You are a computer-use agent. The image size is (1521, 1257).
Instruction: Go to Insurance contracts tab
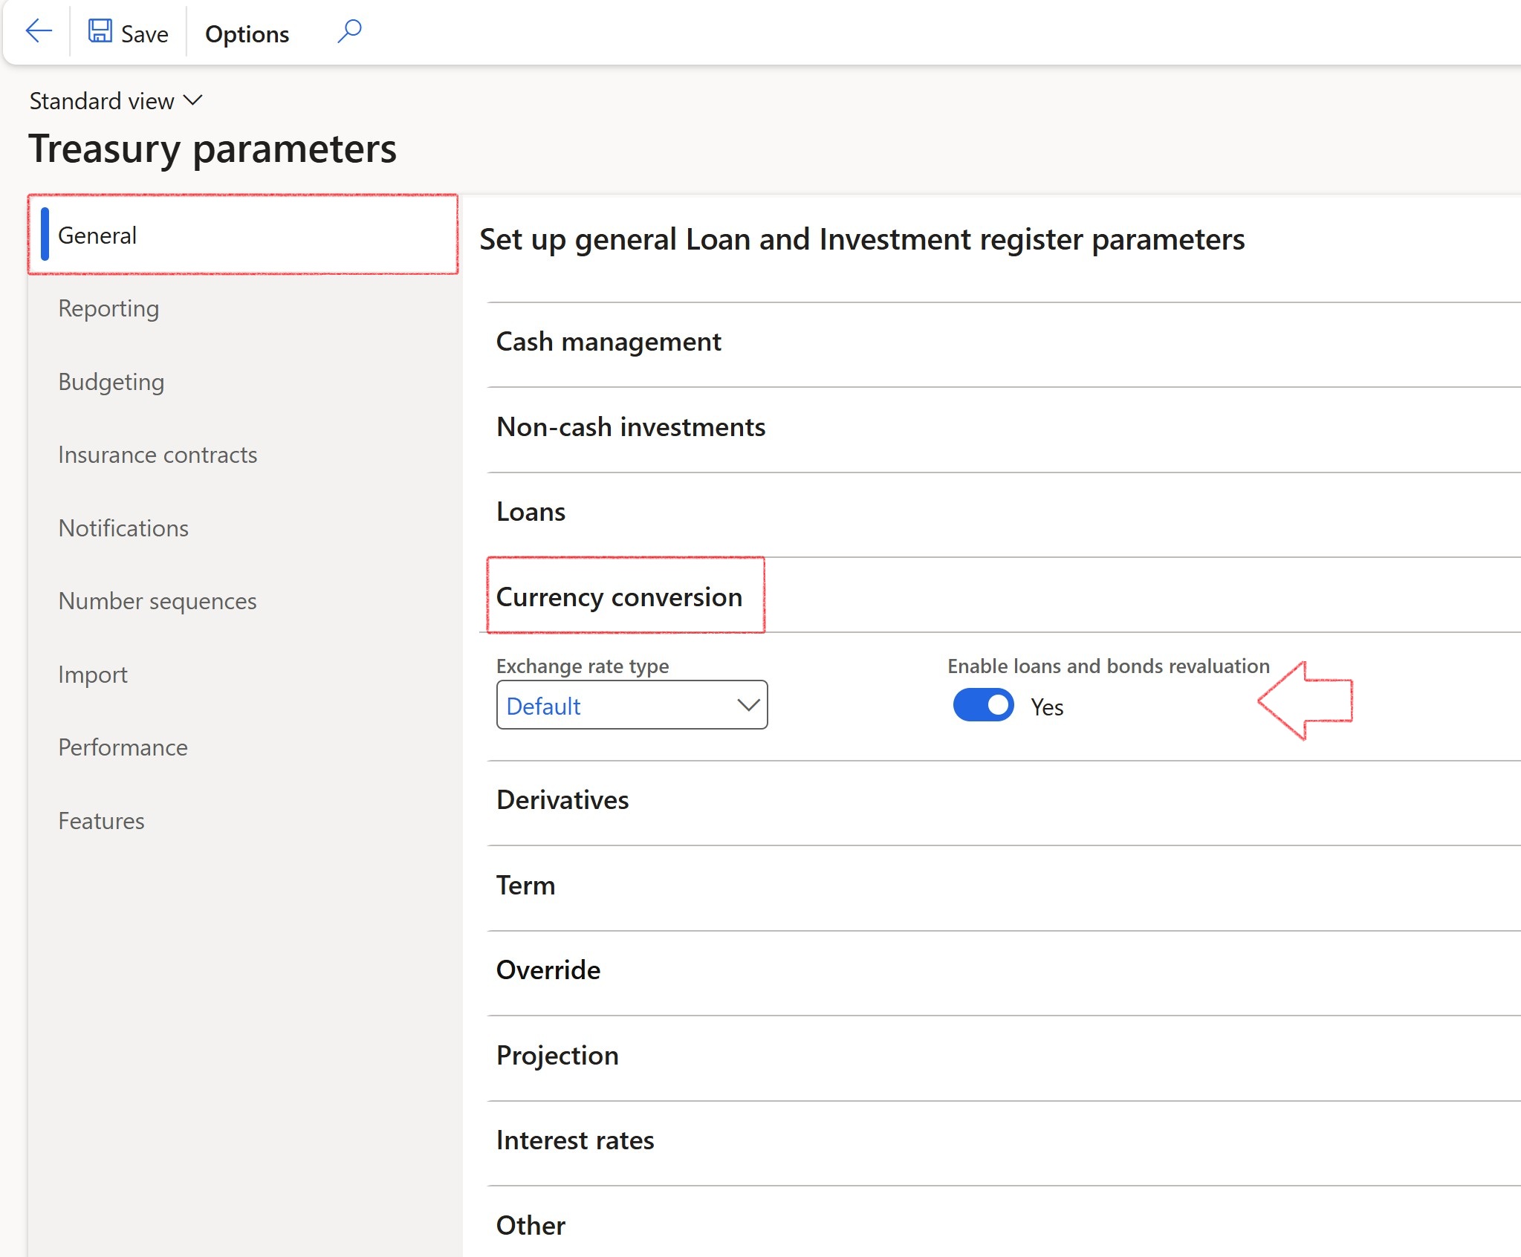tap(158, 454)
